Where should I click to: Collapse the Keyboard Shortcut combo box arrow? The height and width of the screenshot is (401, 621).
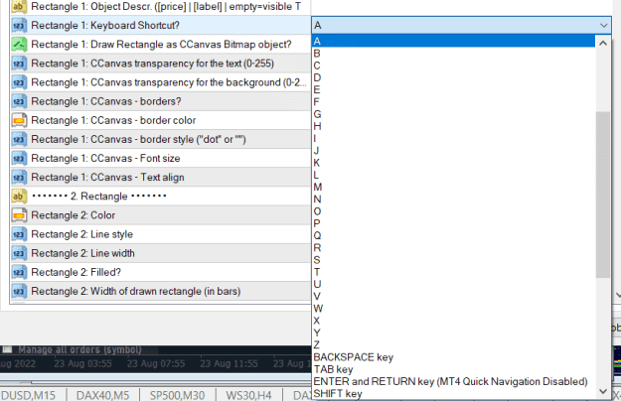[x=603, y=25]
